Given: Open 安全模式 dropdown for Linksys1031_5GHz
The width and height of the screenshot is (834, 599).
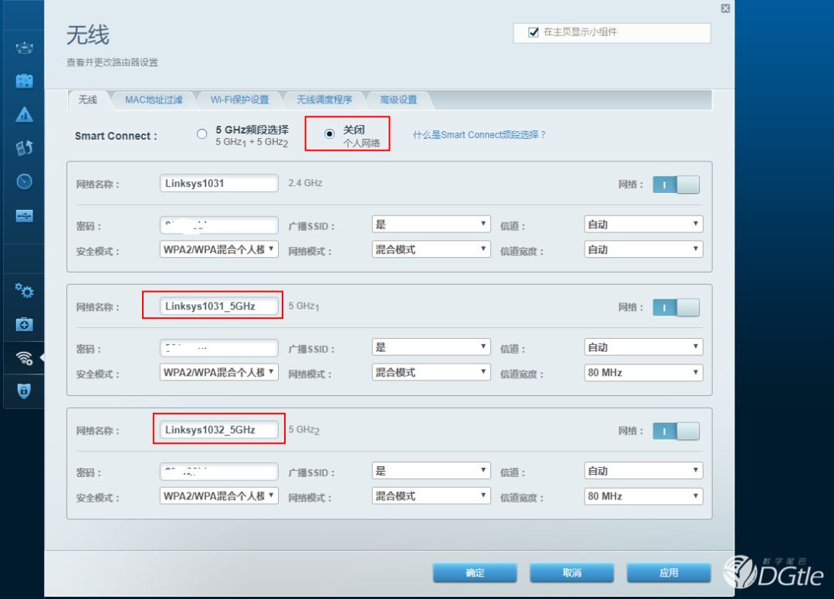Looking at the screenshot, I should (219, 372).
